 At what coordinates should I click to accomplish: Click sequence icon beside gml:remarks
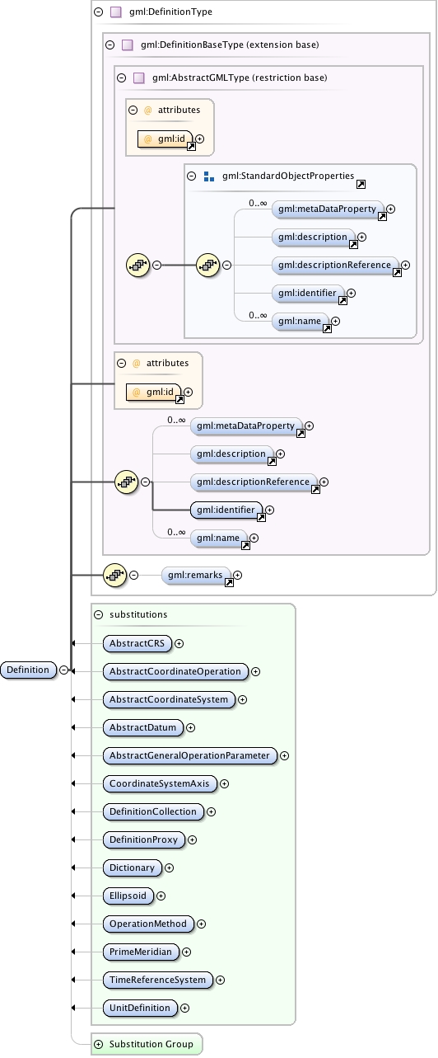coord(114,575)
